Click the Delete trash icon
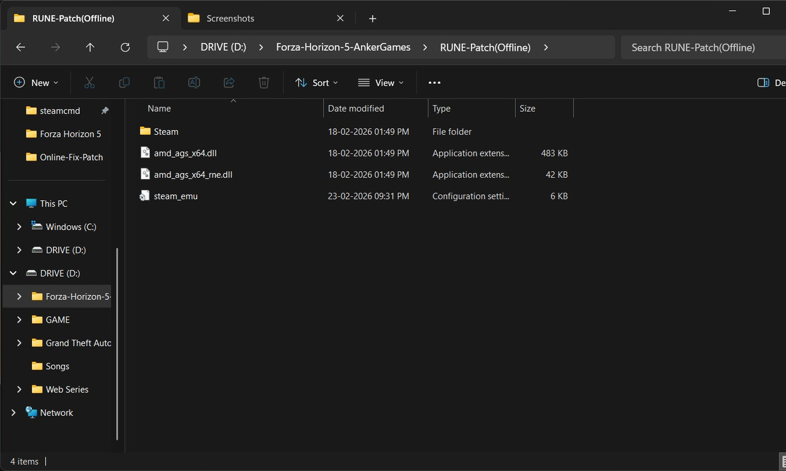This screenshot has width=786, height=471. pyautogui.click(x=264, y=82)
